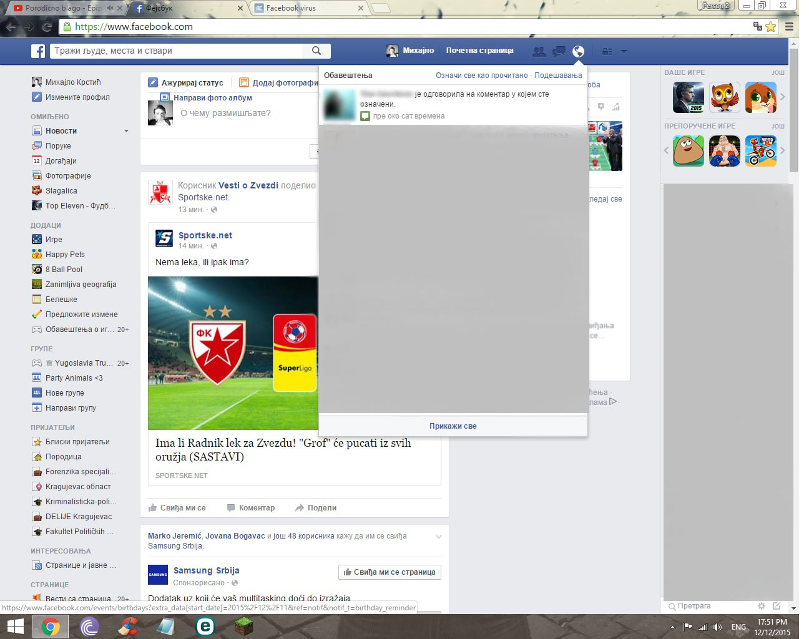809x639 pixels.
Task: Focus the Тражи људе, места и ствари search field
Action: coord(177,51)
